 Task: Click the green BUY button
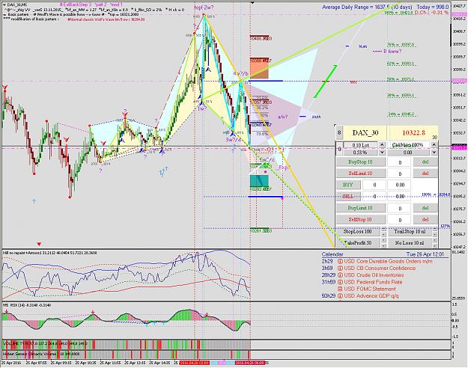[x=348, y=185]
